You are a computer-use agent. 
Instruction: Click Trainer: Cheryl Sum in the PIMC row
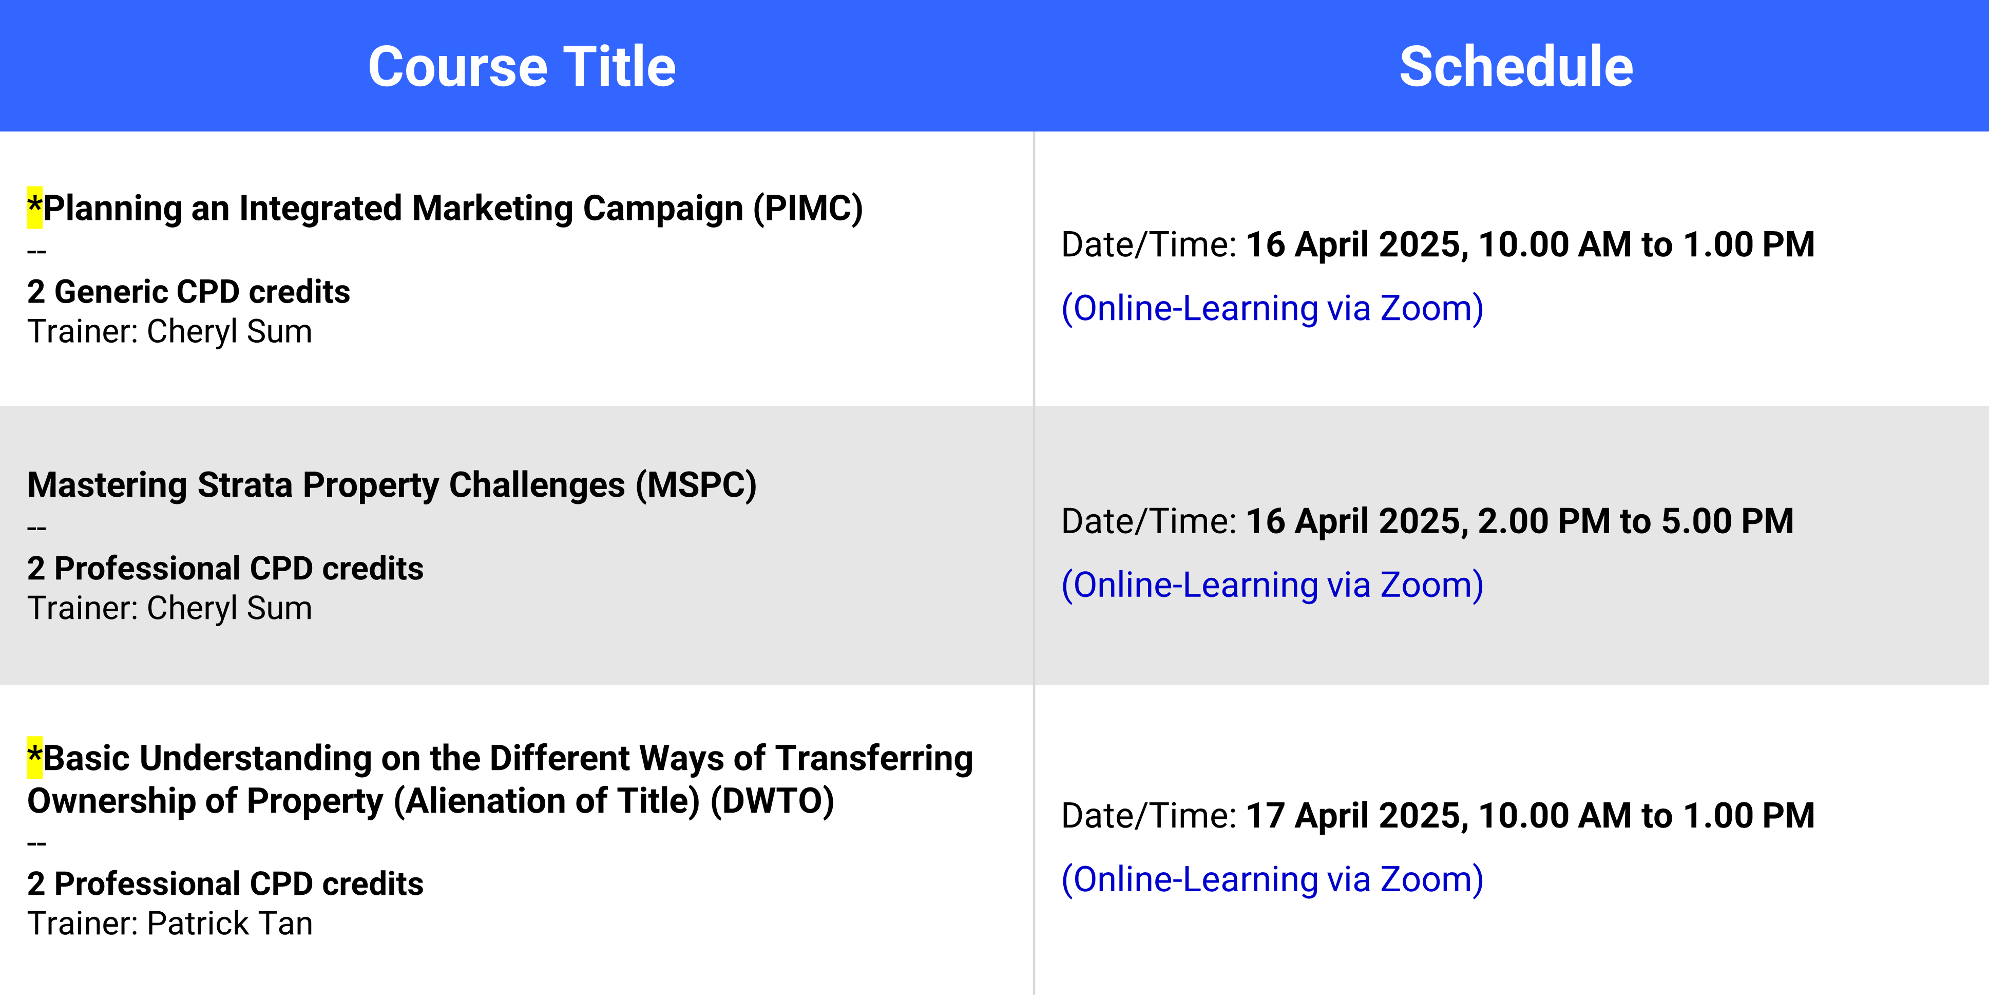click(170, 332)
